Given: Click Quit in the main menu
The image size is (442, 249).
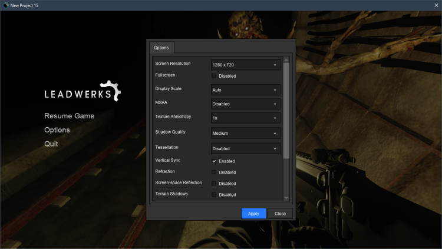Looking at the screenshot, I should 51,144.
